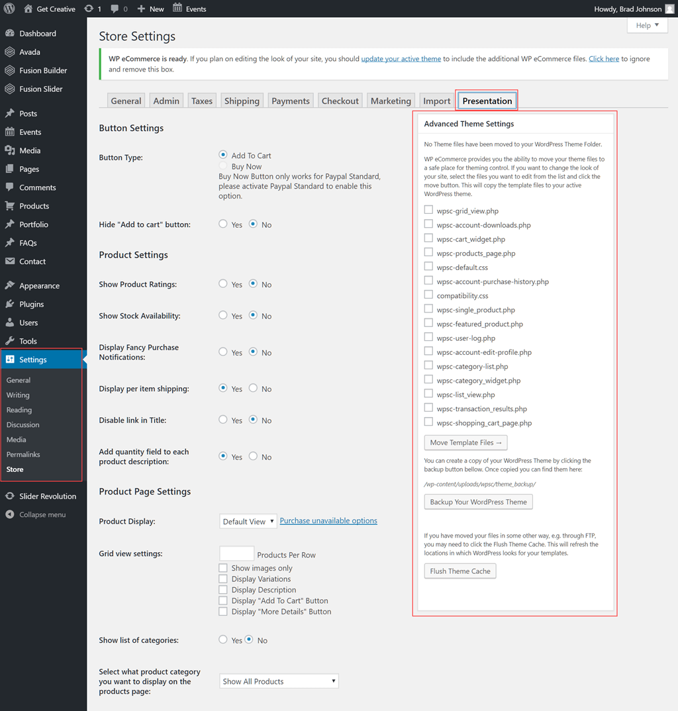Click the WordPress logo icon
Viewport: 678px width, 711px height.
[9, 9]
